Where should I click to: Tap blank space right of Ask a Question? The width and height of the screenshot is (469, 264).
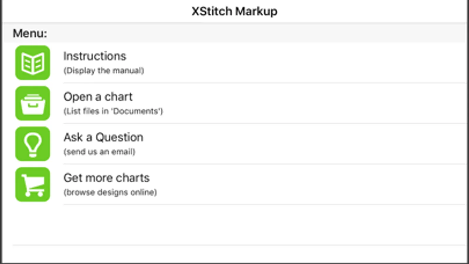pyautogui.click(x=305, y=144)
